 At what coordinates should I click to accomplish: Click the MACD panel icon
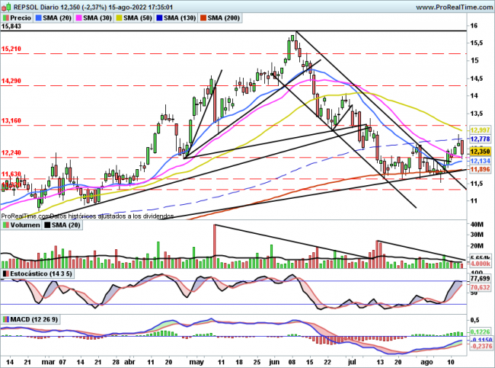click(5, 318)
